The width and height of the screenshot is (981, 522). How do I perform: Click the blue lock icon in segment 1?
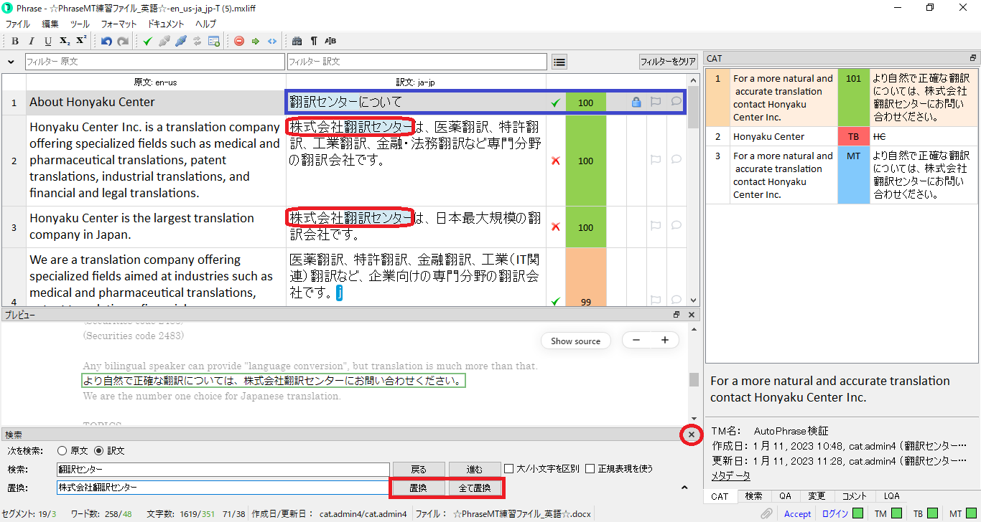tap(636, 102)
